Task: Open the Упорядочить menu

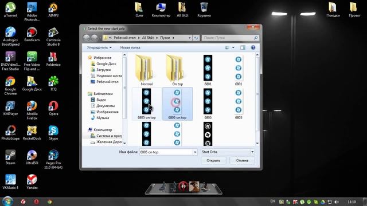Action: point(99,47)
